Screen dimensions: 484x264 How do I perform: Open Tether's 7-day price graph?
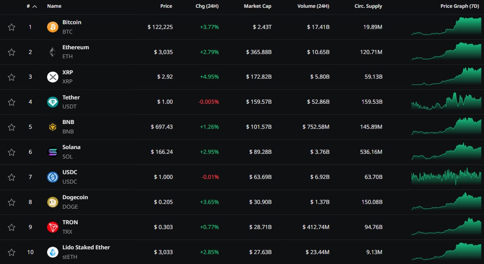pyautogui.click(x=446, y=101)
